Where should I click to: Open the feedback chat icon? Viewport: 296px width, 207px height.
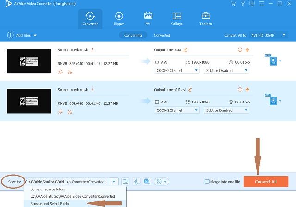(x=252, y=3)
